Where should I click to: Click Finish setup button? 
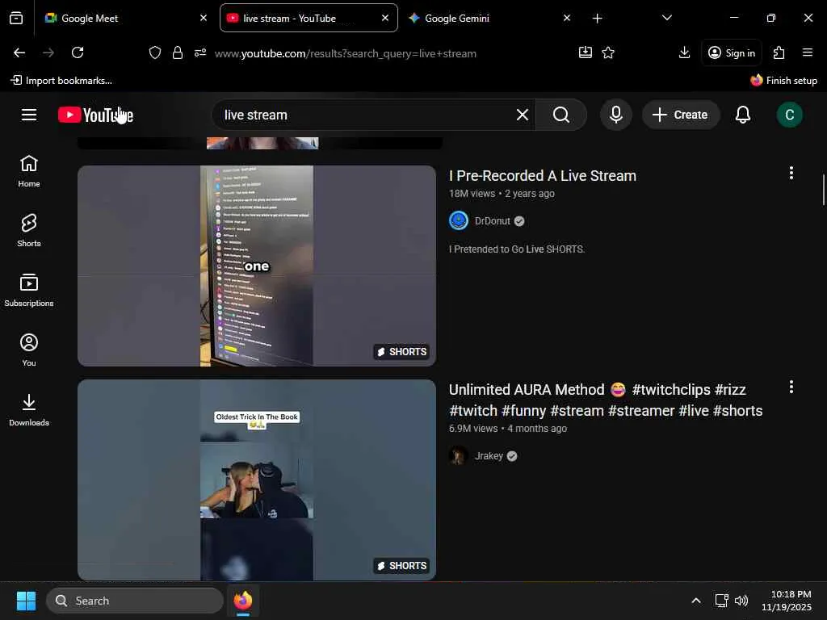click(x=783, y=81)
